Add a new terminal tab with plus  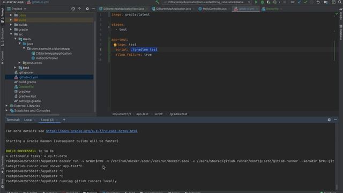64,120
